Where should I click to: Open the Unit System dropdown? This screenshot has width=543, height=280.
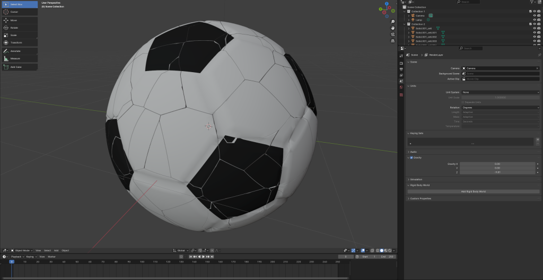pos(500,92)
